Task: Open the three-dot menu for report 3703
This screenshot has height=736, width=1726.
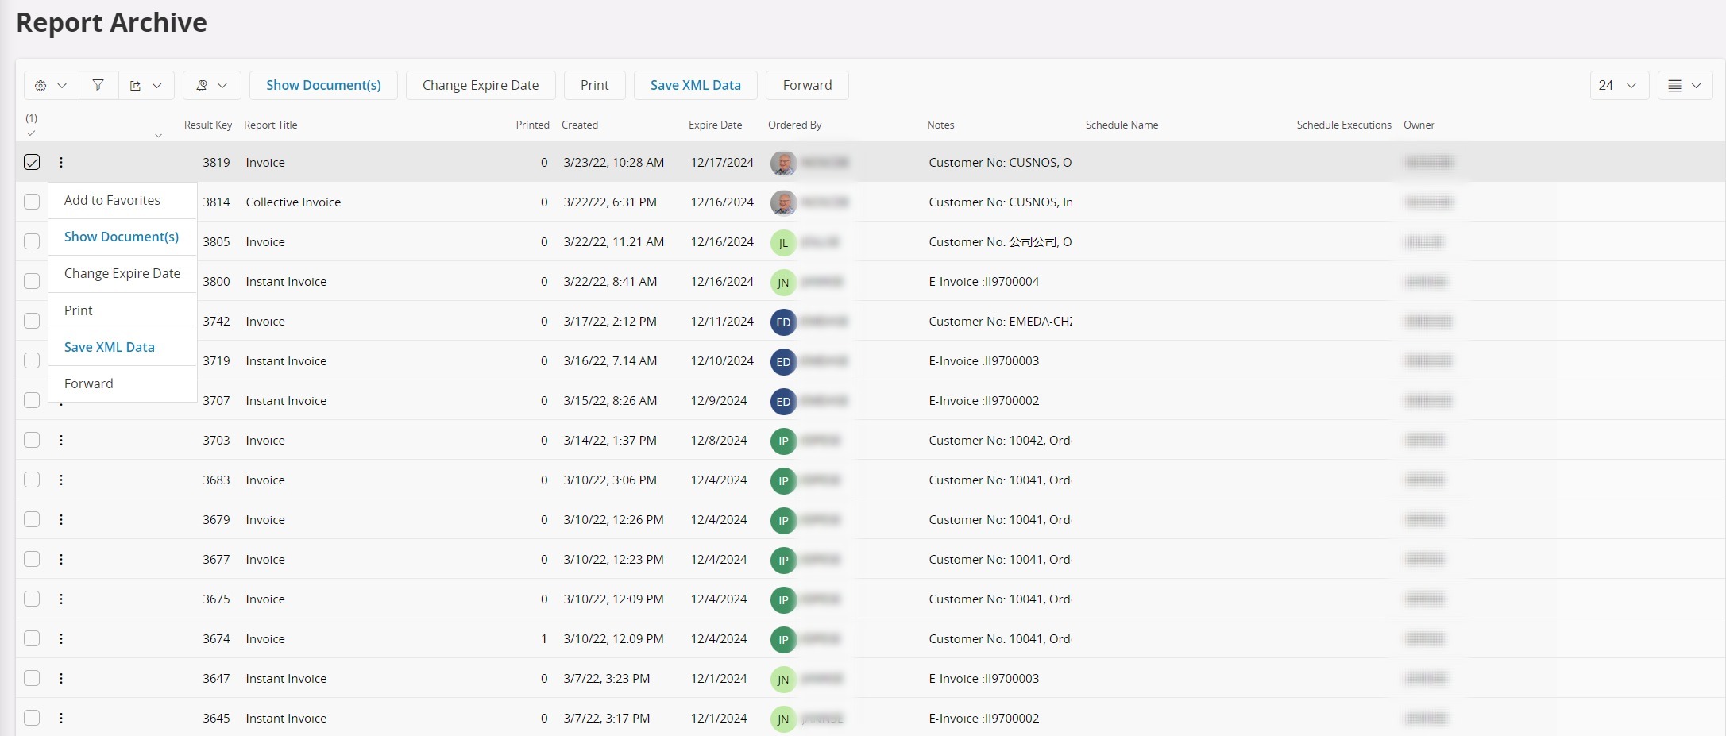Action: [61, 440]
